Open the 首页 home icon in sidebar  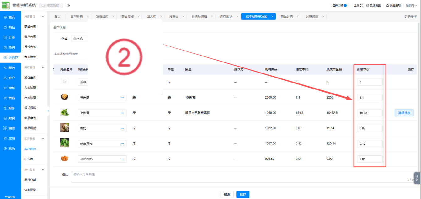pyautogui.click(x=5, y=17)
